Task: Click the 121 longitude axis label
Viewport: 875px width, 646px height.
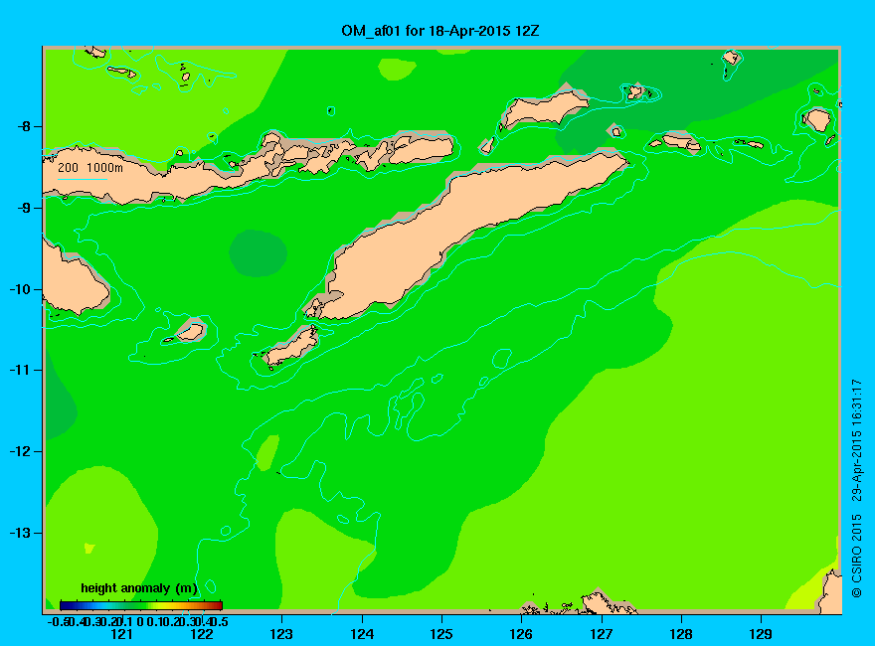Action: (x=121, y=634)
